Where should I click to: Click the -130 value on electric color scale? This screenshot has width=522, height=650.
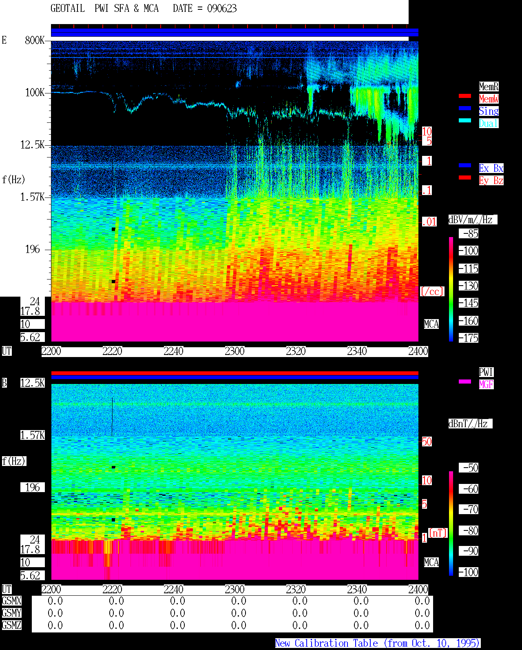click(469, 286)
